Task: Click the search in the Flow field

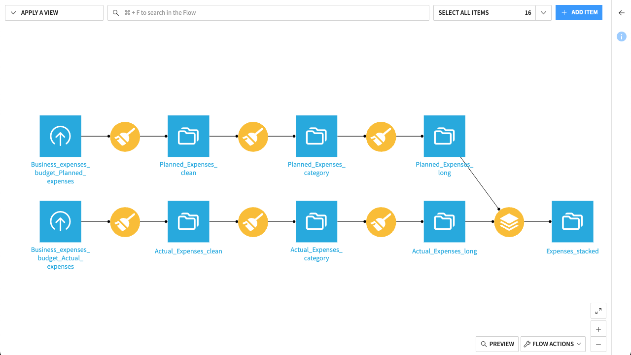Action: tap(268, 12)
